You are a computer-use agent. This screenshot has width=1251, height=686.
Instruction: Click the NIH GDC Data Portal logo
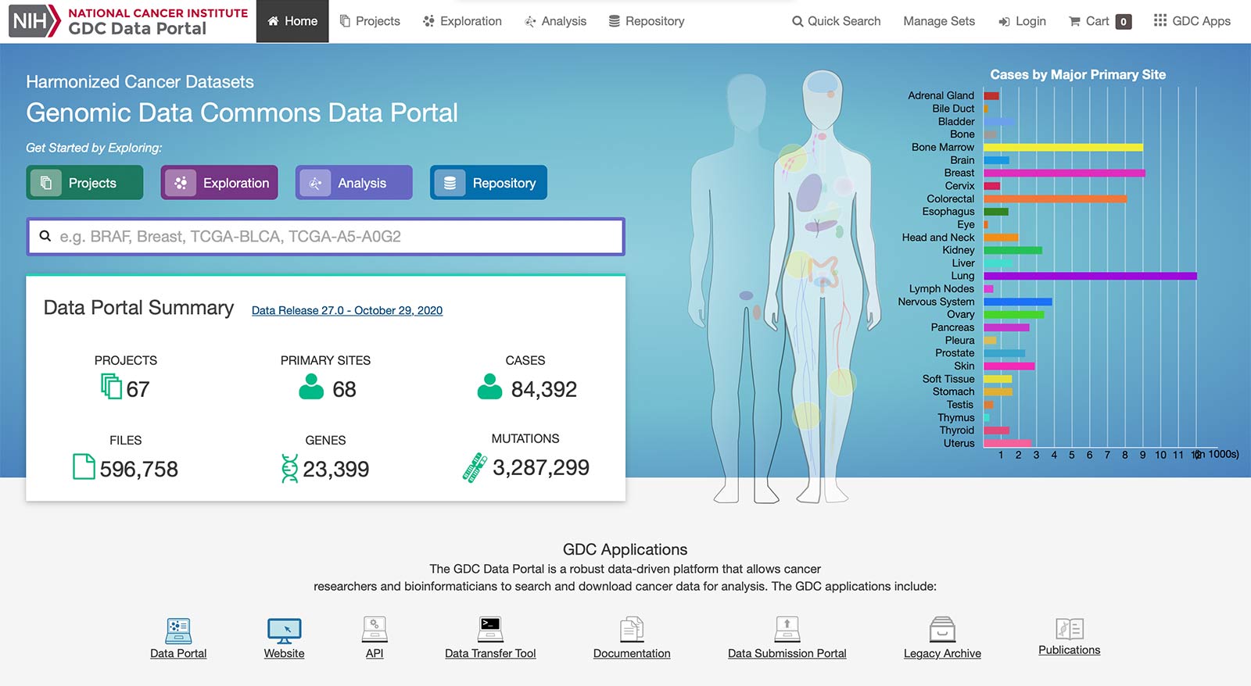coord(128,21)
